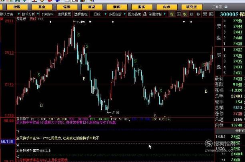Click the window panel layout icon

(x=205, y=14)
